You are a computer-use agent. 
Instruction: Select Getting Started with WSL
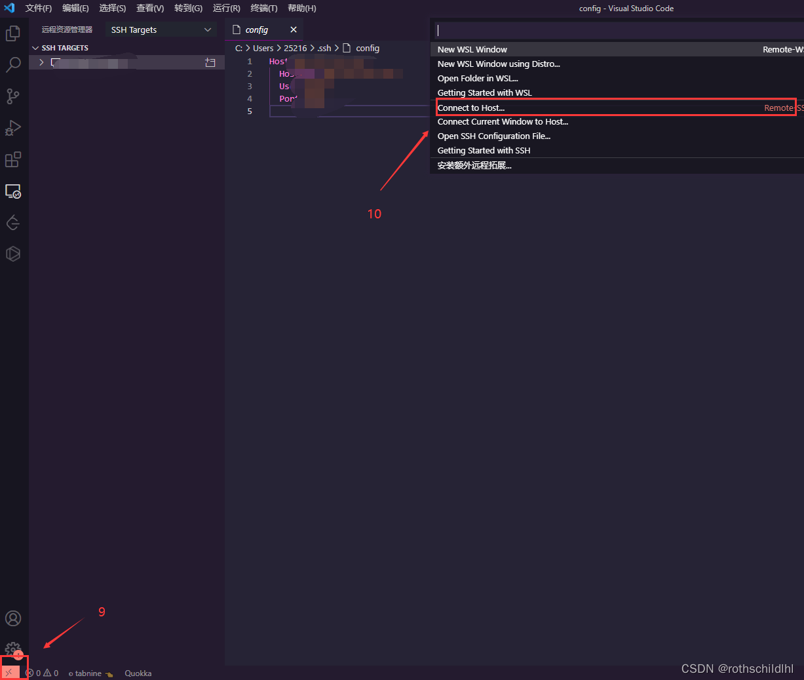617,92
